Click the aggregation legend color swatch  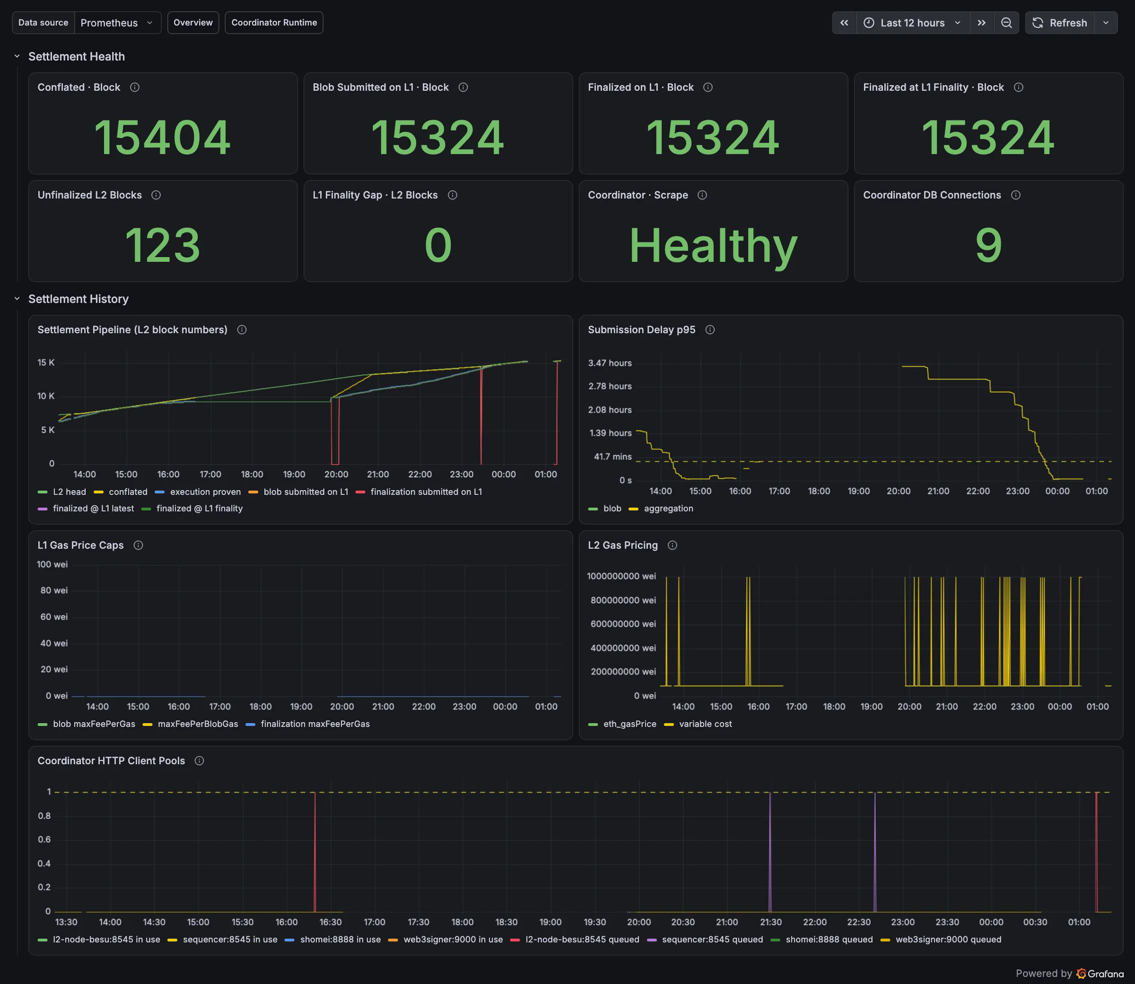(633, 509)
